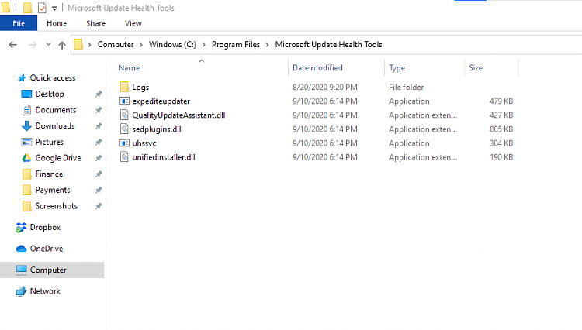Open OneDrive in the navigation pane

pos(47,249)
